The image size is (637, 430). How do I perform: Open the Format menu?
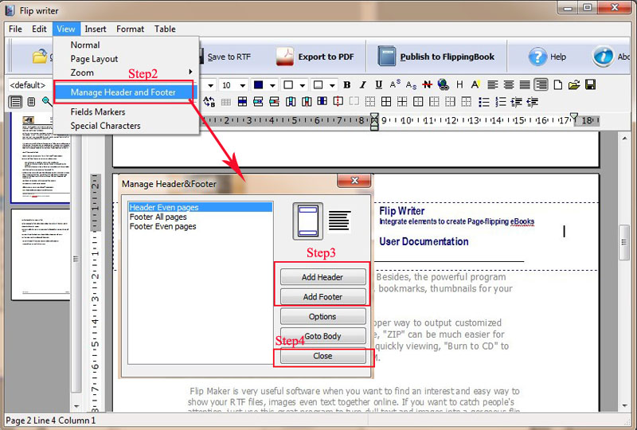(x=130, y=29)
